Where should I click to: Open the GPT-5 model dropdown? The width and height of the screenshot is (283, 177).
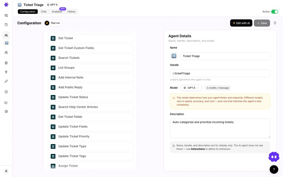tap(191, 88)
